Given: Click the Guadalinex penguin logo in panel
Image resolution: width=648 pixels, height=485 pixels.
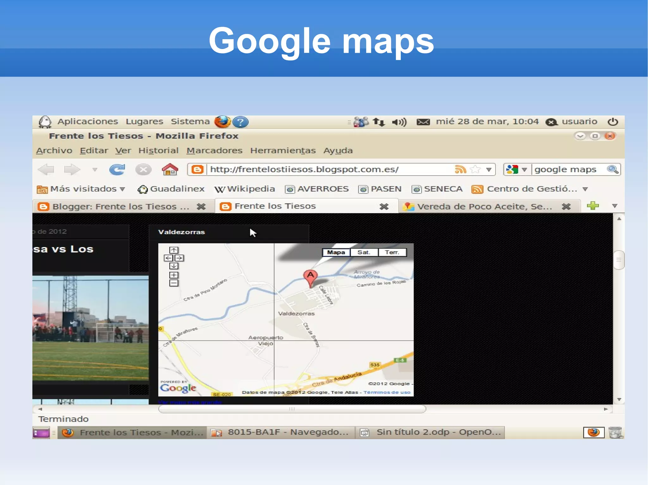Looking at the screenshot, I should click(45, 122).
